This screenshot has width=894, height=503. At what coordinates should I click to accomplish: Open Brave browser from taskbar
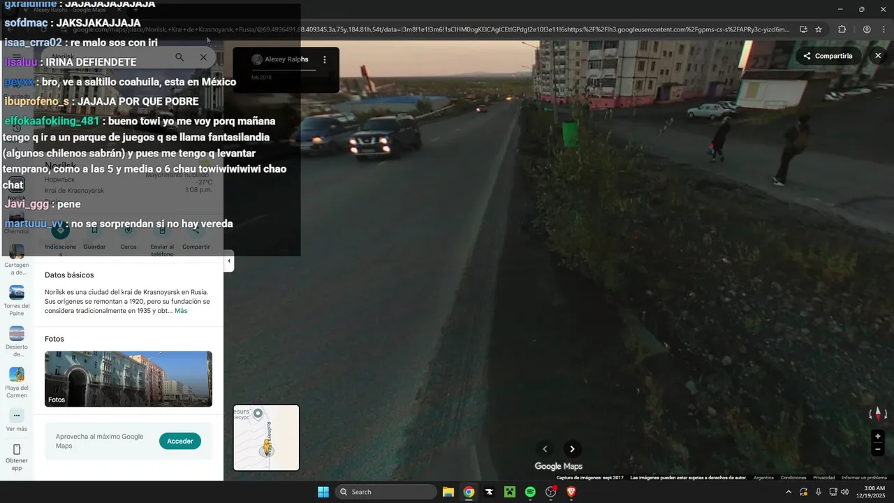(571, 492)
